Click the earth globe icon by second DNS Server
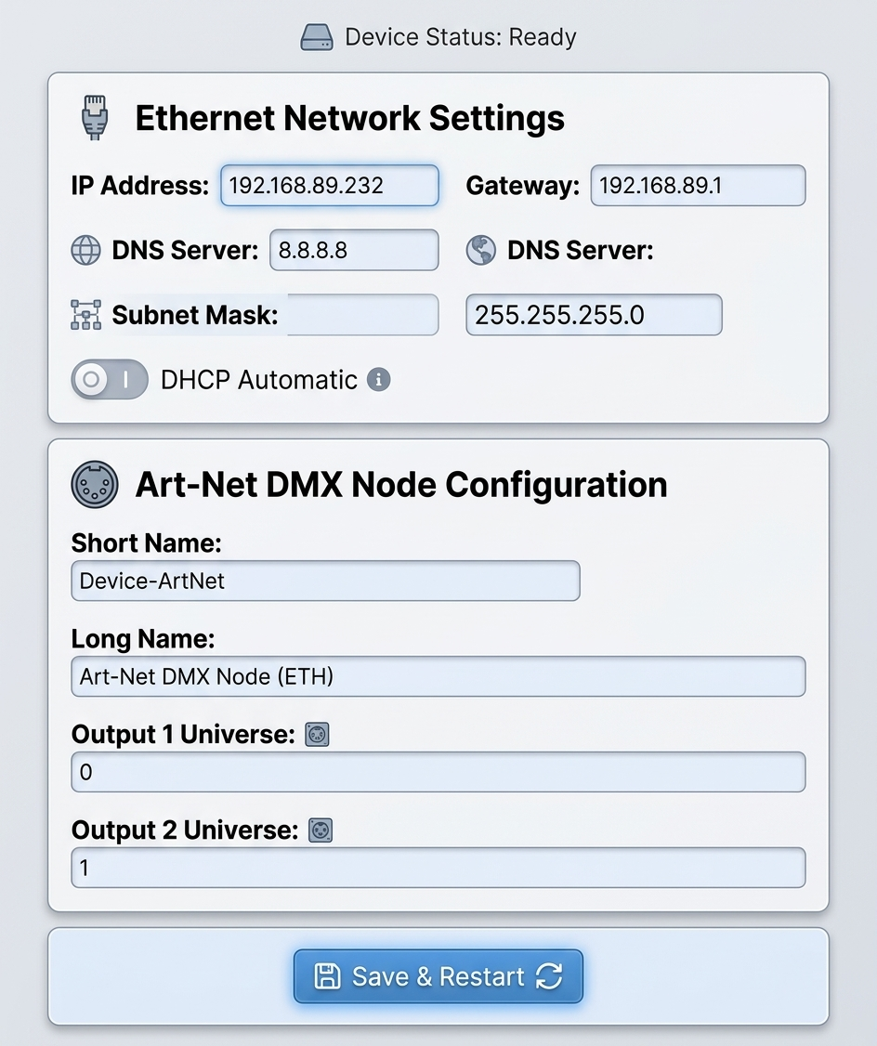This screenshot has width=877, height=1046. click(x=481, y=250)
